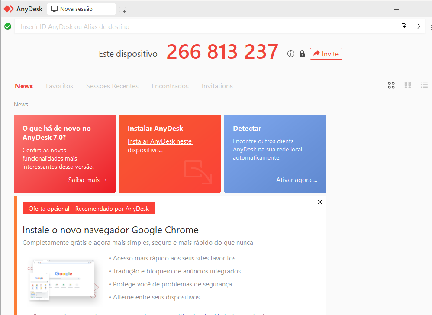
Task: Go to the Encontrados tab
Action: click(x=170, y=86)
